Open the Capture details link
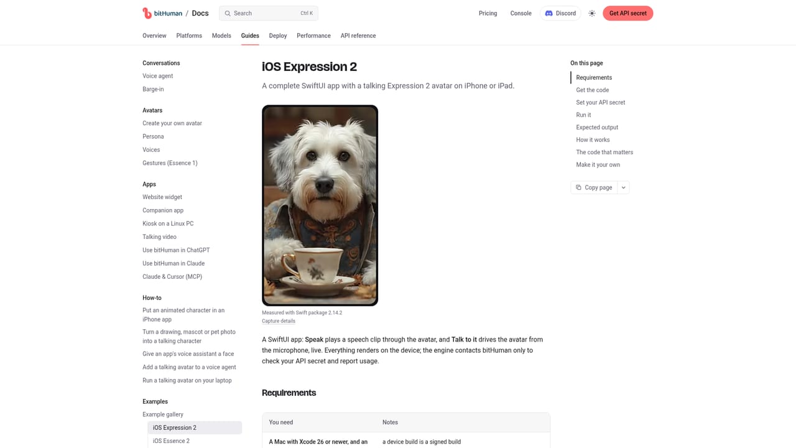Image resolution: width=796 pixels, height=448 pixels. point(279,321)
